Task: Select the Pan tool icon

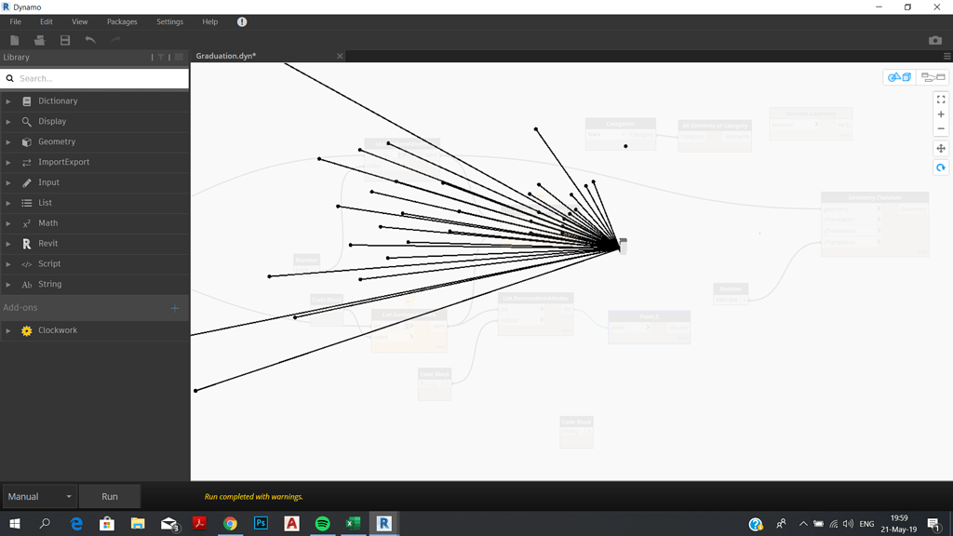Action: [941, 149]
